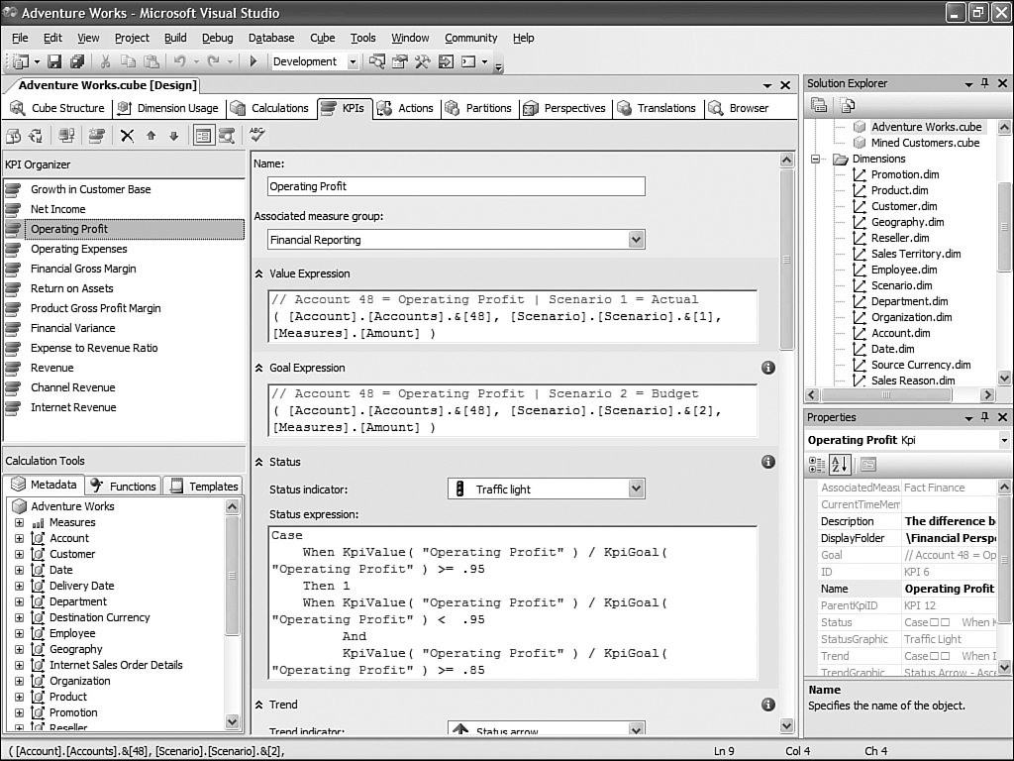Open the configuration Development dropdown

point(353,61)
